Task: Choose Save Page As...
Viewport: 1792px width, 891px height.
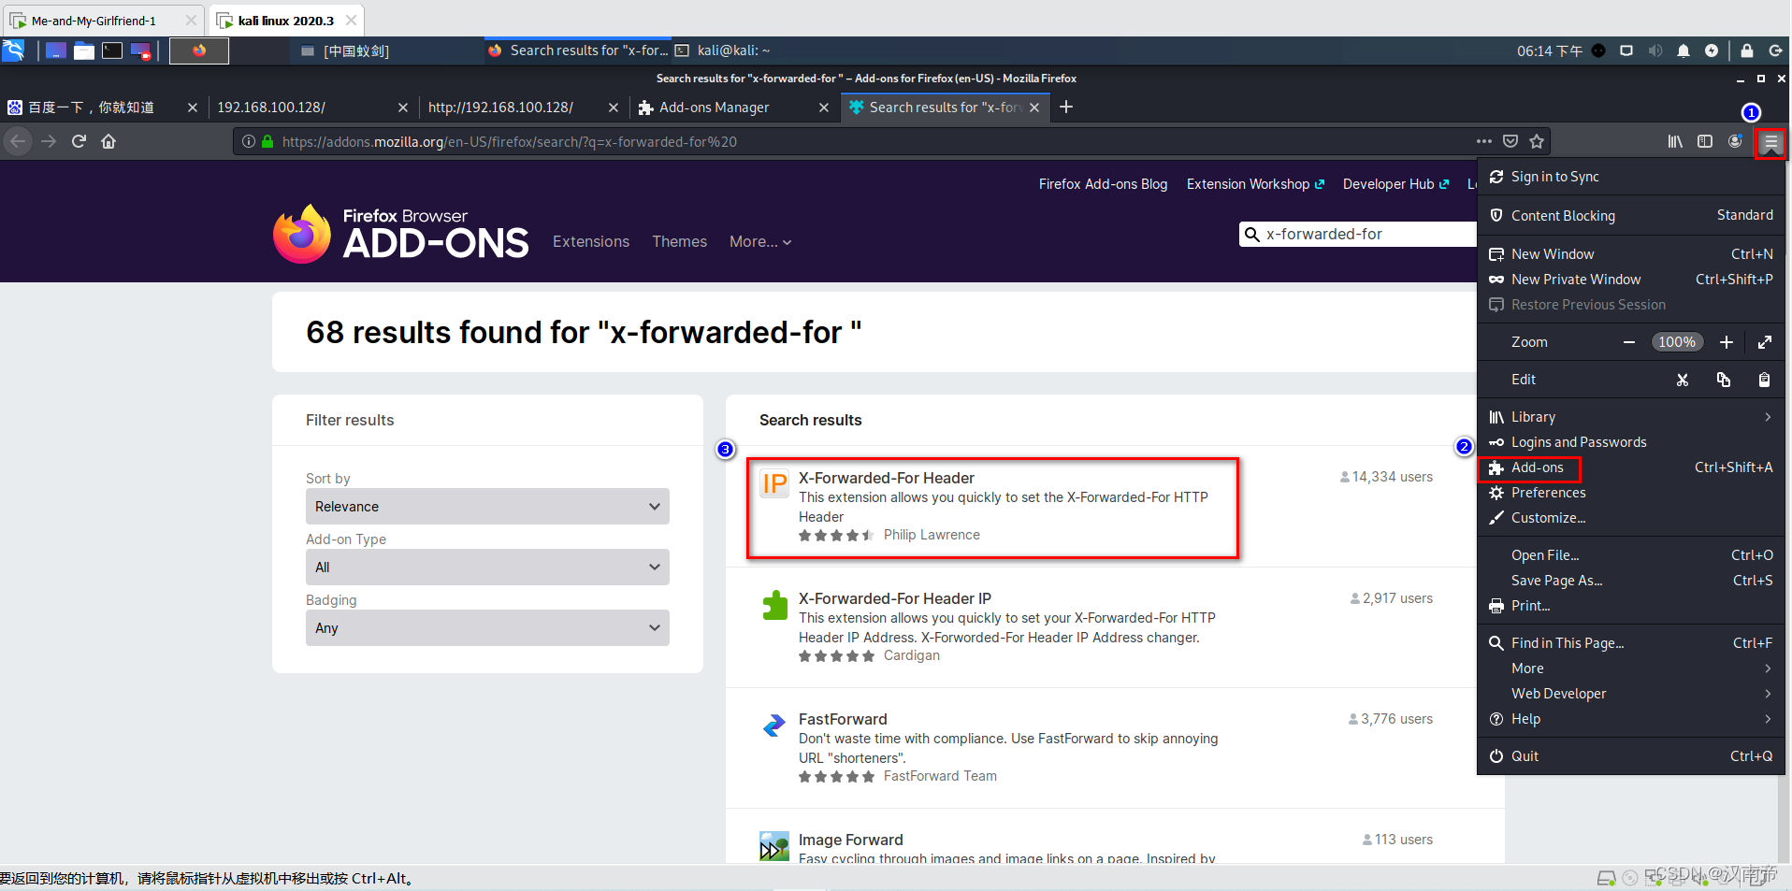Action: [1631, 581]
